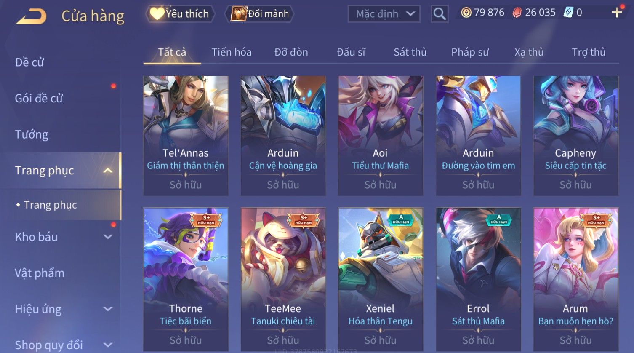Open Tướng in the sidebar
Screen dimensions: 634x353
point(32,134)
